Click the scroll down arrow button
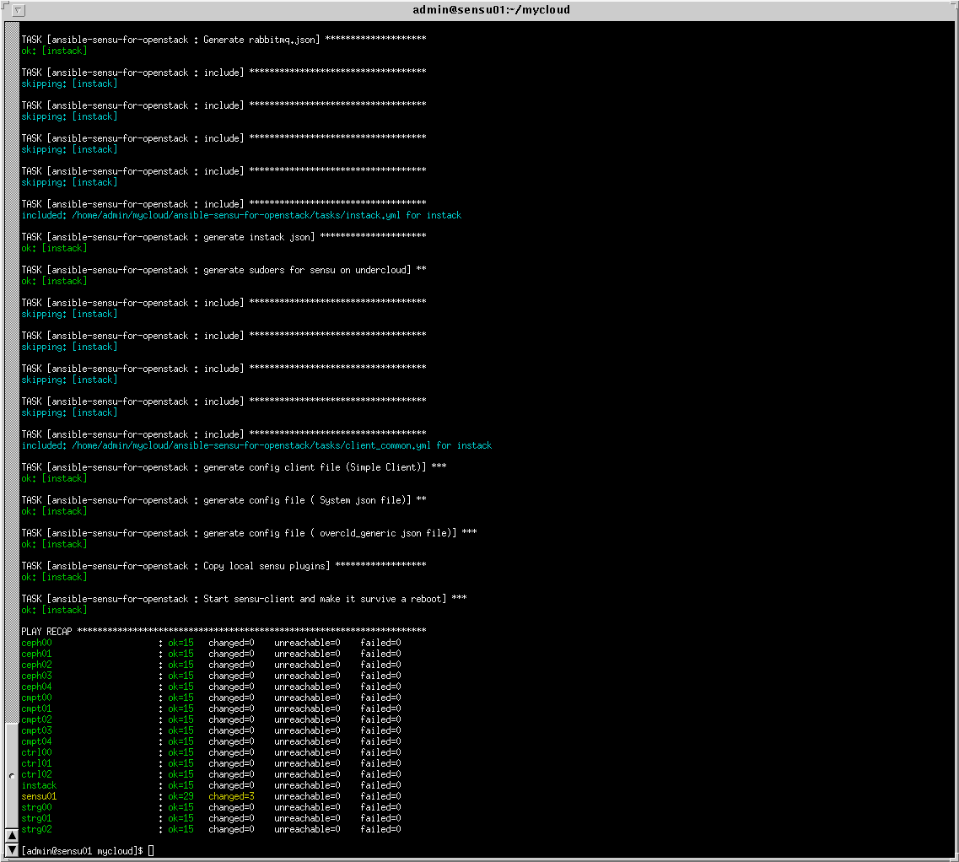This screenshot has height=862, width=959. tap(12, 849)
